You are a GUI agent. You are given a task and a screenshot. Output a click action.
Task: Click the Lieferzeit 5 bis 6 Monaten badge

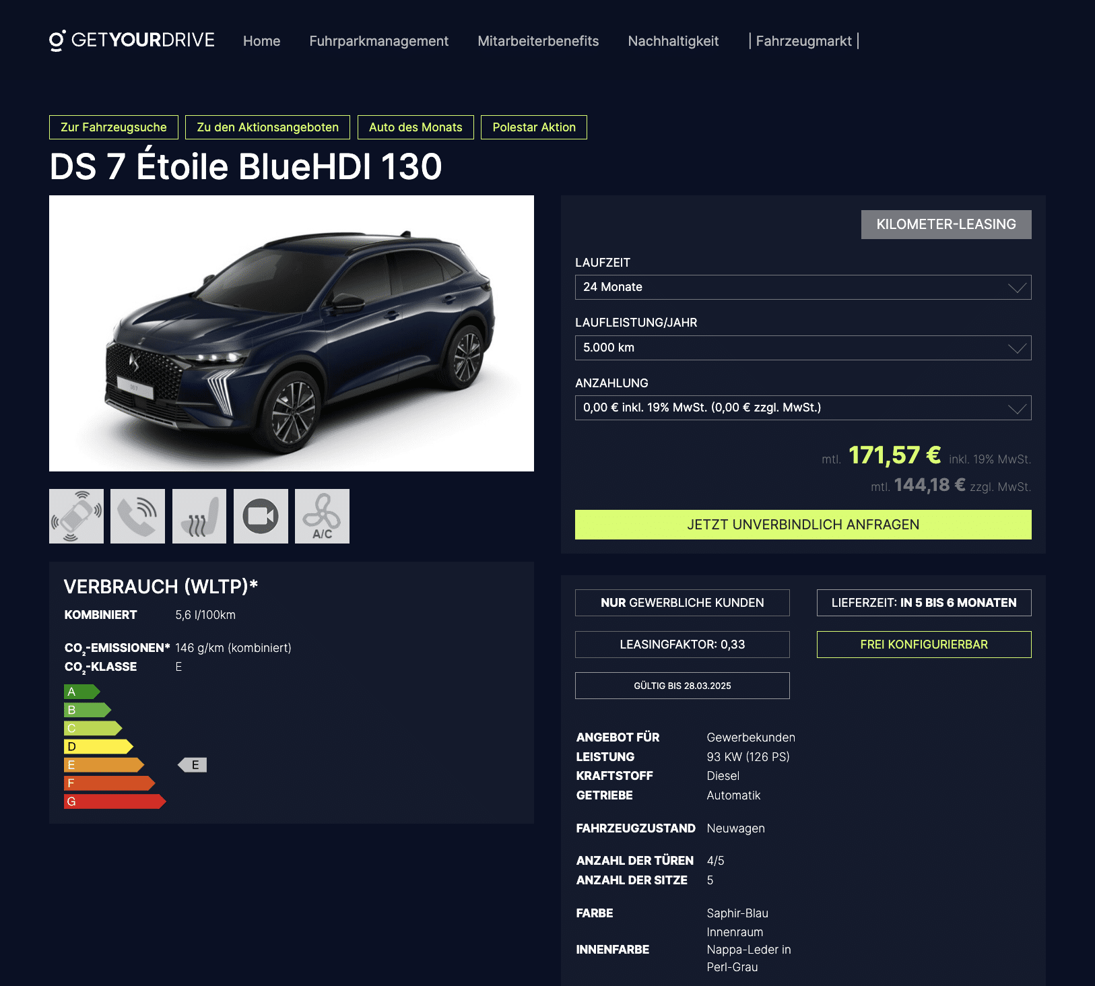(924, 603)
